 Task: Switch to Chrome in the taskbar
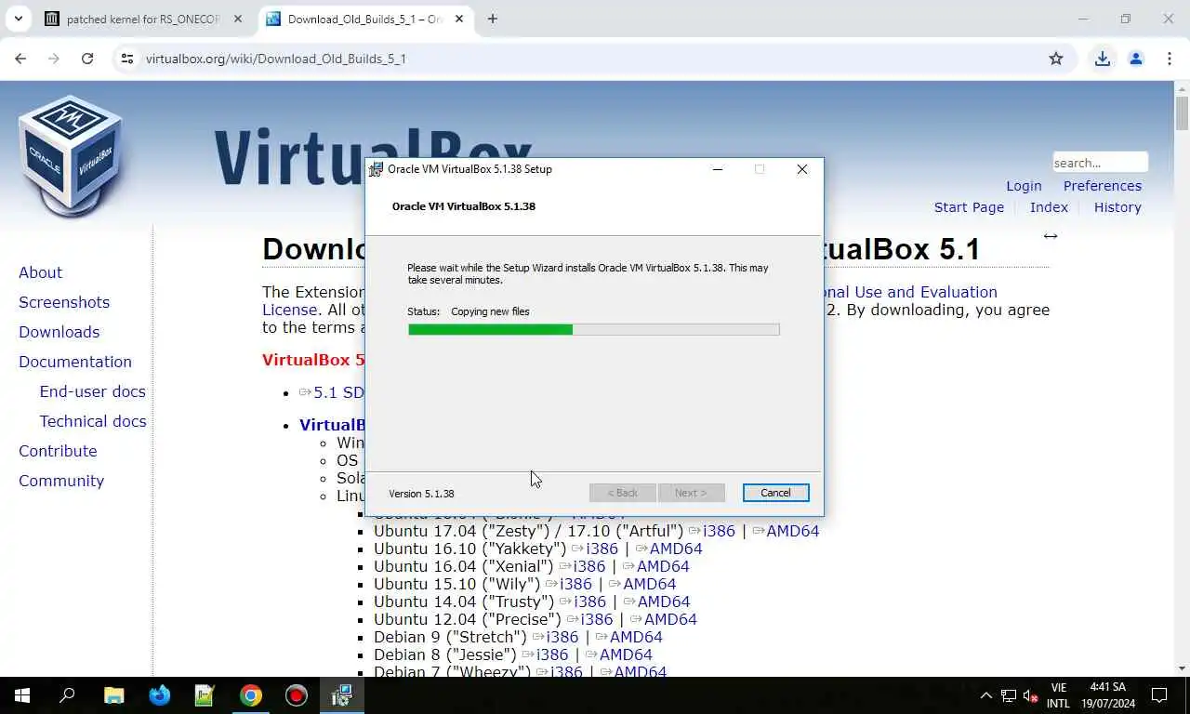pos(250,695)
